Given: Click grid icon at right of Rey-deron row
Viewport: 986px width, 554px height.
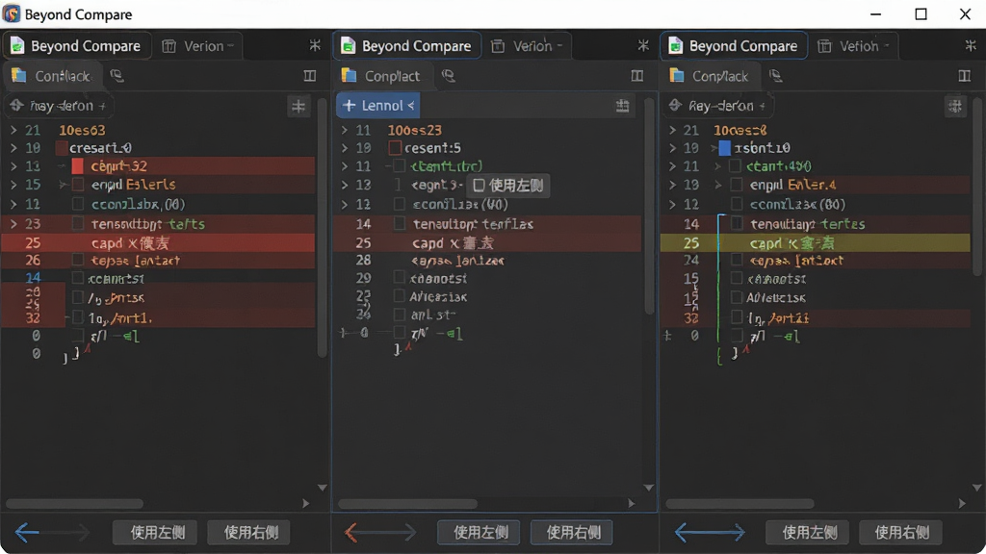Looking at the screenshot, I should pos(955,106).
